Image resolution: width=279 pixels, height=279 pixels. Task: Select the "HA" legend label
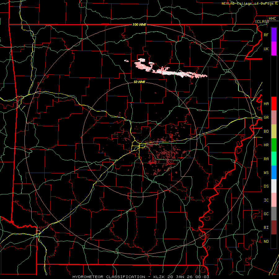click(266, 104)
